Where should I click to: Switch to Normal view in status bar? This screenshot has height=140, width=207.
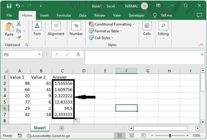(x=120, y=136)
